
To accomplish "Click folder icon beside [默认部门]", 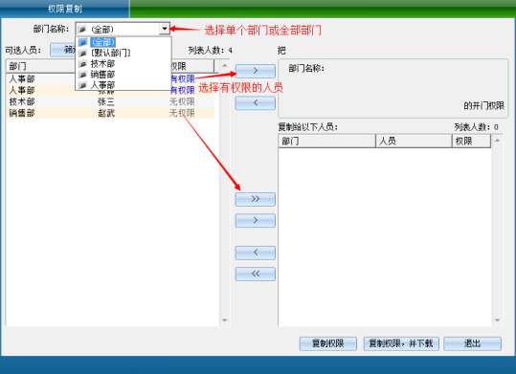I will pos(83,53).
